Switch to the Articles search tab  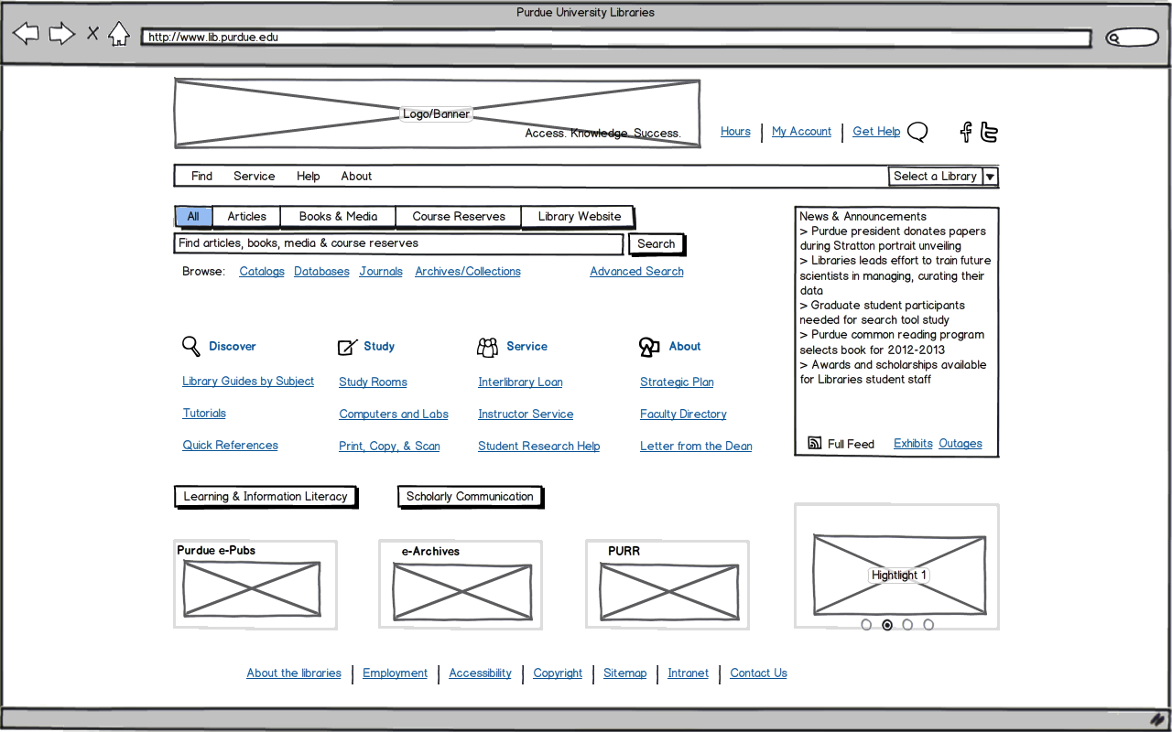pyautogui.click(x=247, y=217)
